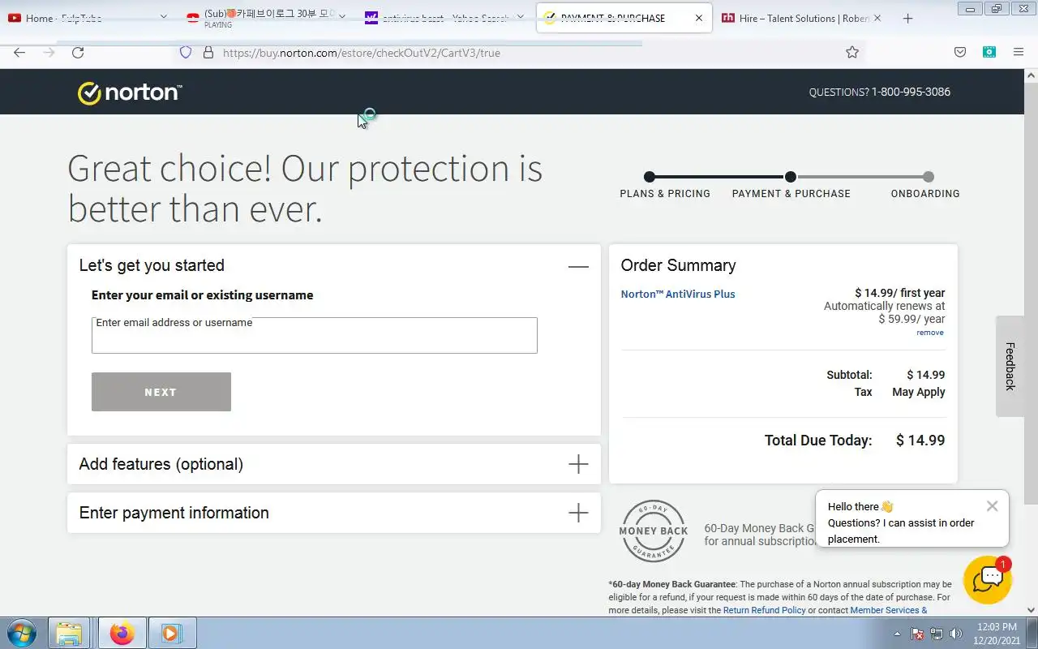Screen dimensions: 1038x649
Task: Open Windows Start menu
Action: point(21,633)
